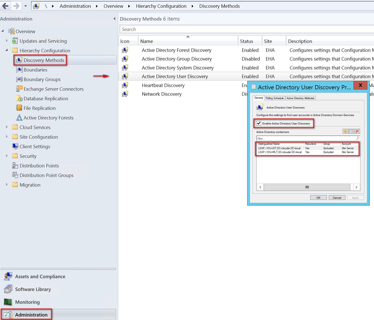
Task: Expand the Migration node
Action: 7,185
